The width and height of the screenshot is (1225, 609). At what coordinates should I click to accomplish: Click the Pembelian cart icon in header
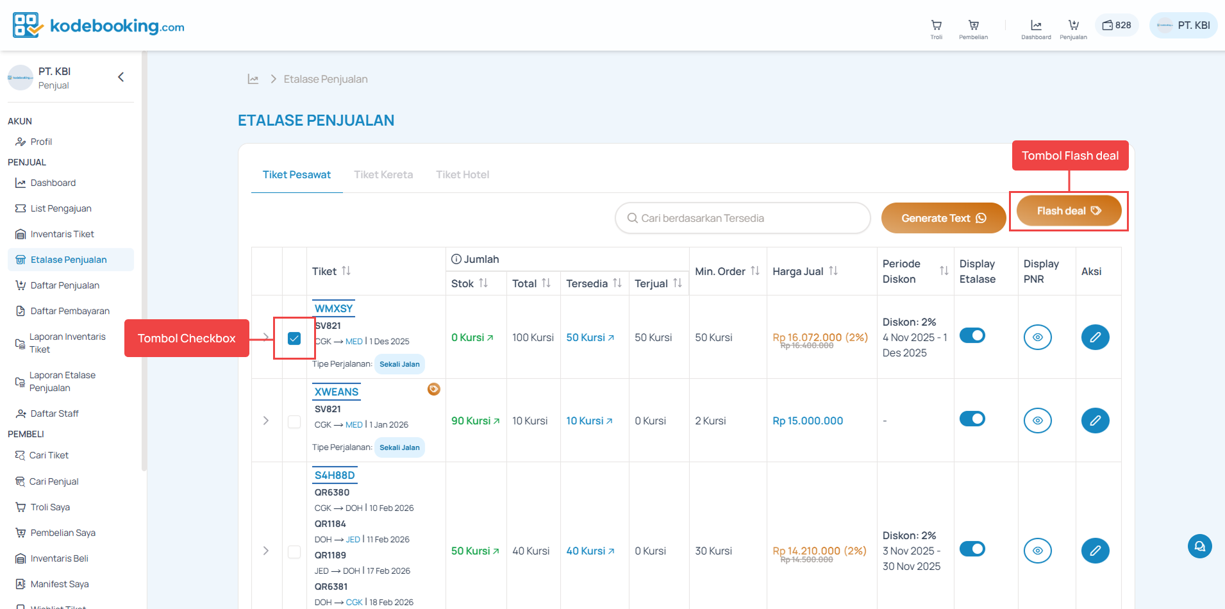[973, 27]
